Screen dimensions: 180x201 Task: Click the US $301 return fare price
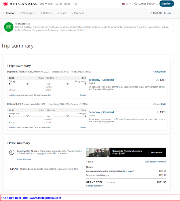point(161,112)
